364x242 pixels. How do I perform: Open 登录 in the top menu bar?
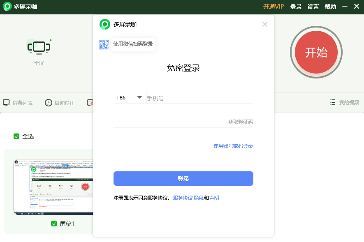296,7
